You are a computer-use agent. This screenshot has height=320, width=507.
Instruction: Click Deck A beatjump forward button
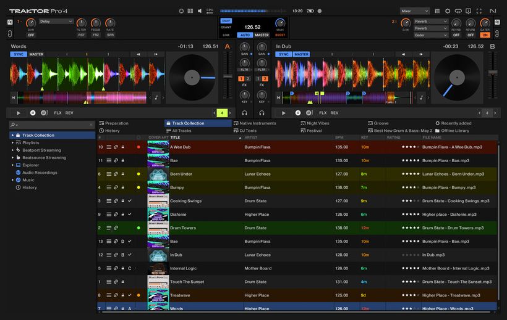pos(156,54)
